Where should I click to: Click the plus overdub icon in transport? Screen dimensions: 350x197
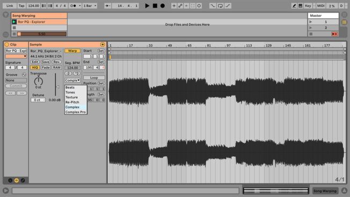174,6
